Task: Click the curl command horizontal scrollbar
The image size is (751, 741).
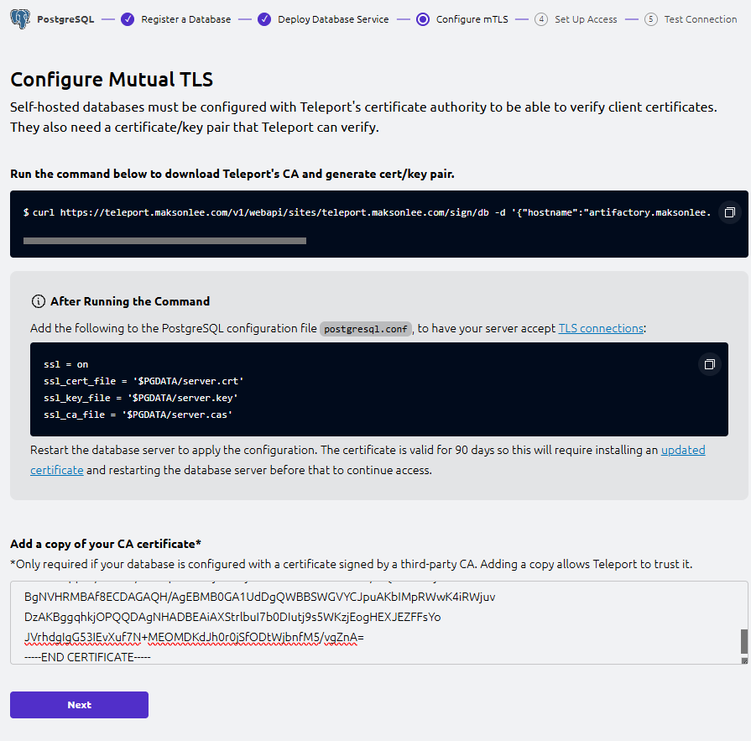Action: click(164, 241)
